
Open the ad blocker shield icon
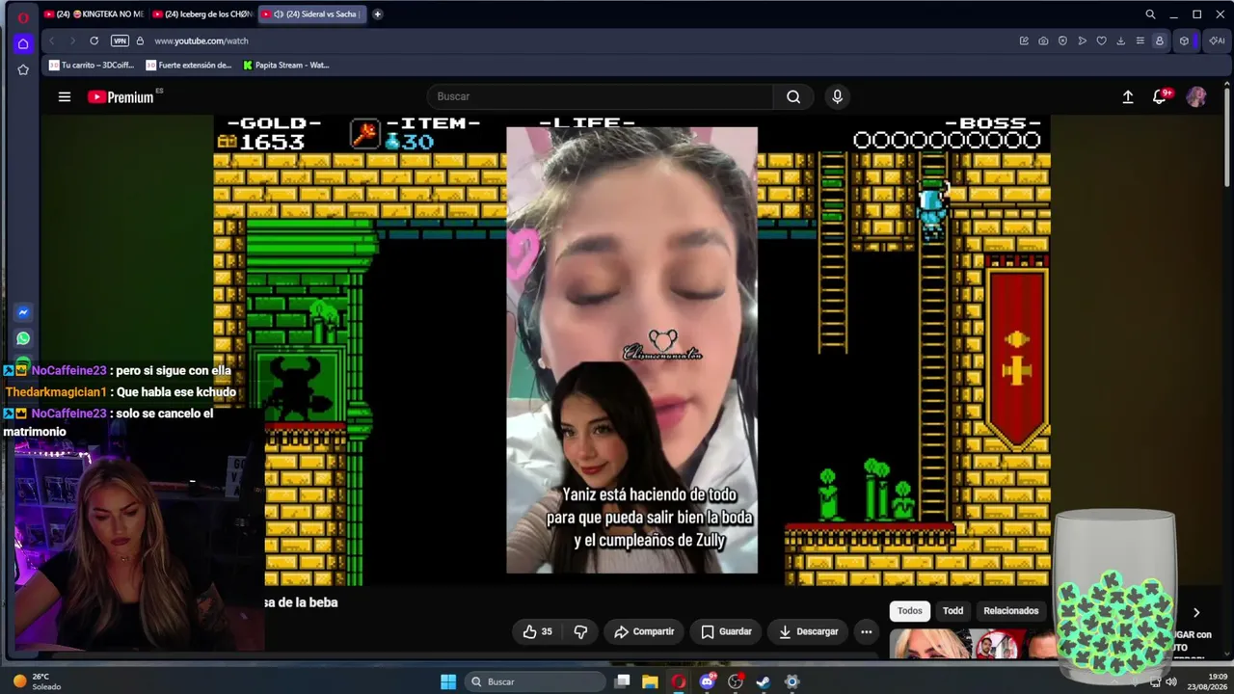(x=1062, y=40)
